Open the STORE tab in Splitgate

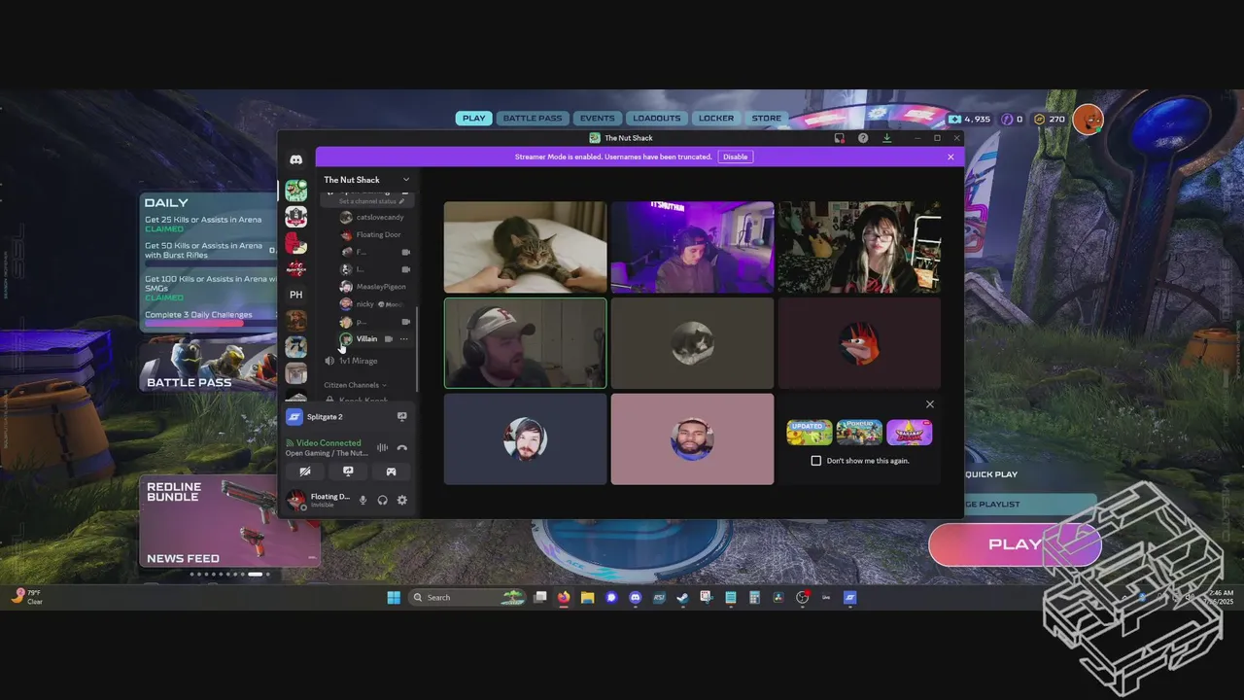pyautogui.click(x=767, y=119)
